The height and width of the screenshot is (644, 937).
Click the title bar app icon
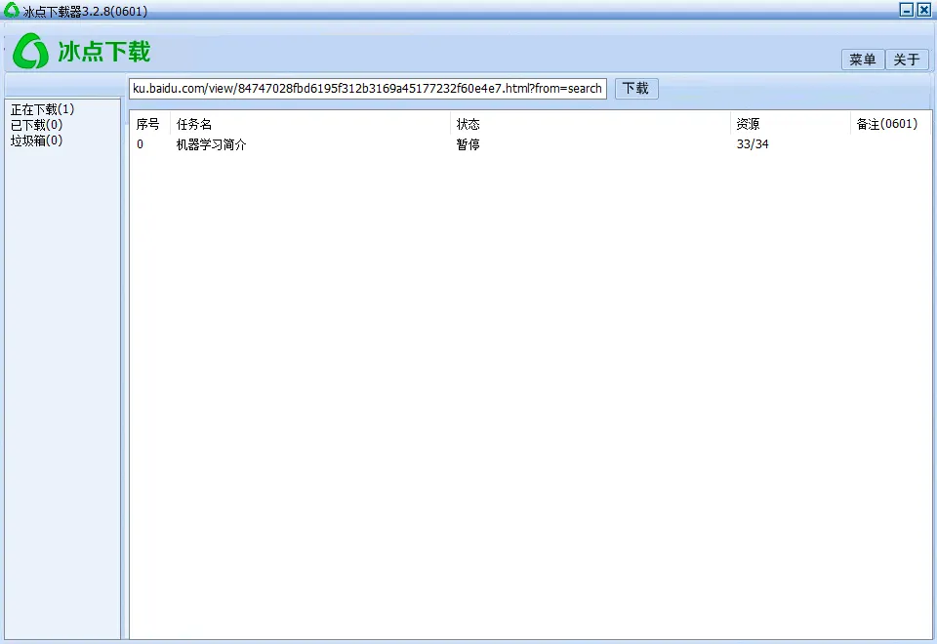point(12,10)
